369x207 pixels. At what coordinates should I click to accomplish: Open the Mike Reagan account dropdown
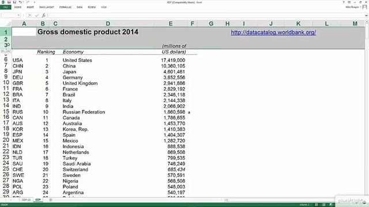[x=353, y=7]
